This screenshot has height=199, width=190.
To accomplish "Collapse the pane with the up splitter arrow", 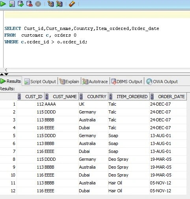I will coord(2,74).
